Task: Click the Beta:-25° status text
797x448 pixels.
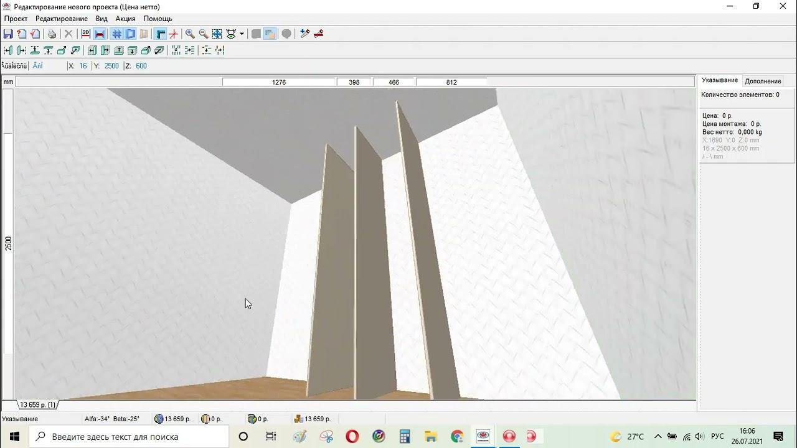Action: click(x=126, y=419)
